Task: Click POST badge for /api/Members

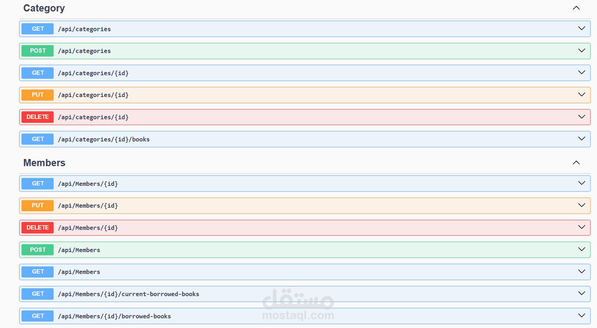Action: (38, 250)
